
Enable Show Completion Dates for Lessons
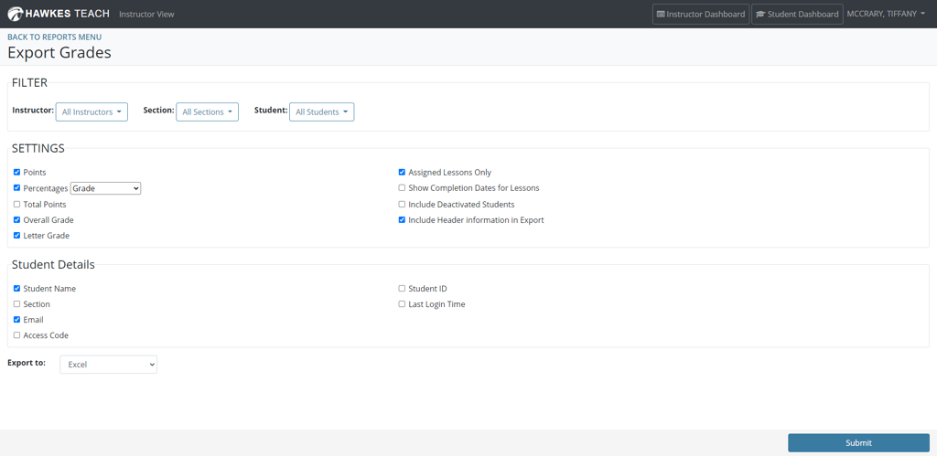point(402,187)
